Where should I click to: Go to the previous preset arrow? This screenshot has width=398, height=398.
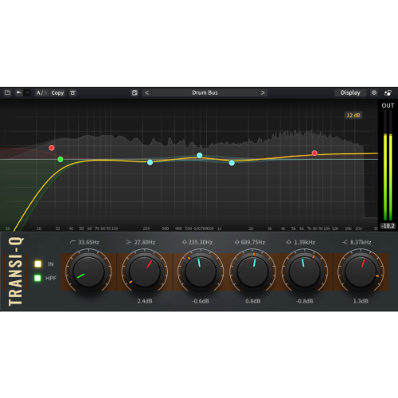(147, 93)
